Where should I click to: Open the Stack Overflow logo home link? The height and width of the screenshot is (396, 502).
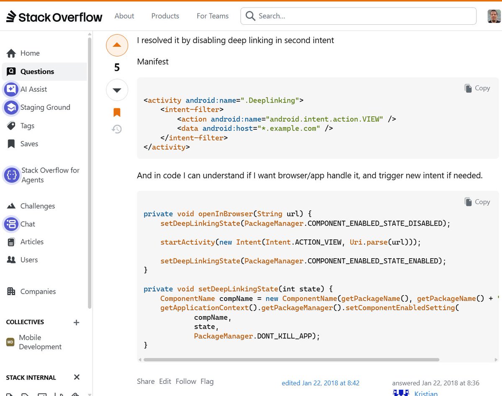[54, 16]
